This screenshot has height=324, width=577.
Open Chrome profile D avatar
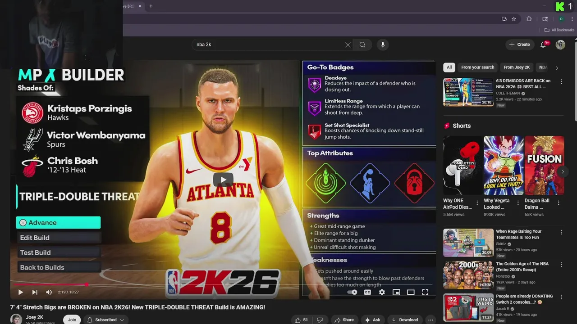[561, 19]
